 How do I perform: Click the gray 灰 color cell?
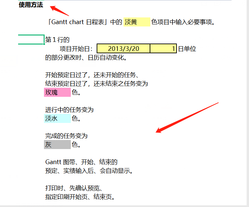pos(57,145)
